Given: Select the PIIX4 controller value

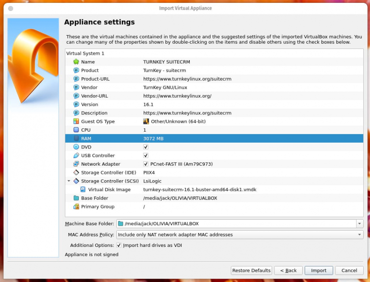Looking at the screenshot, I should point(149,172).
